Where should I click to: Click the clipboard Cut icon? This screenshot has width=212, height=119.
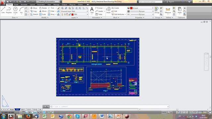185,8
